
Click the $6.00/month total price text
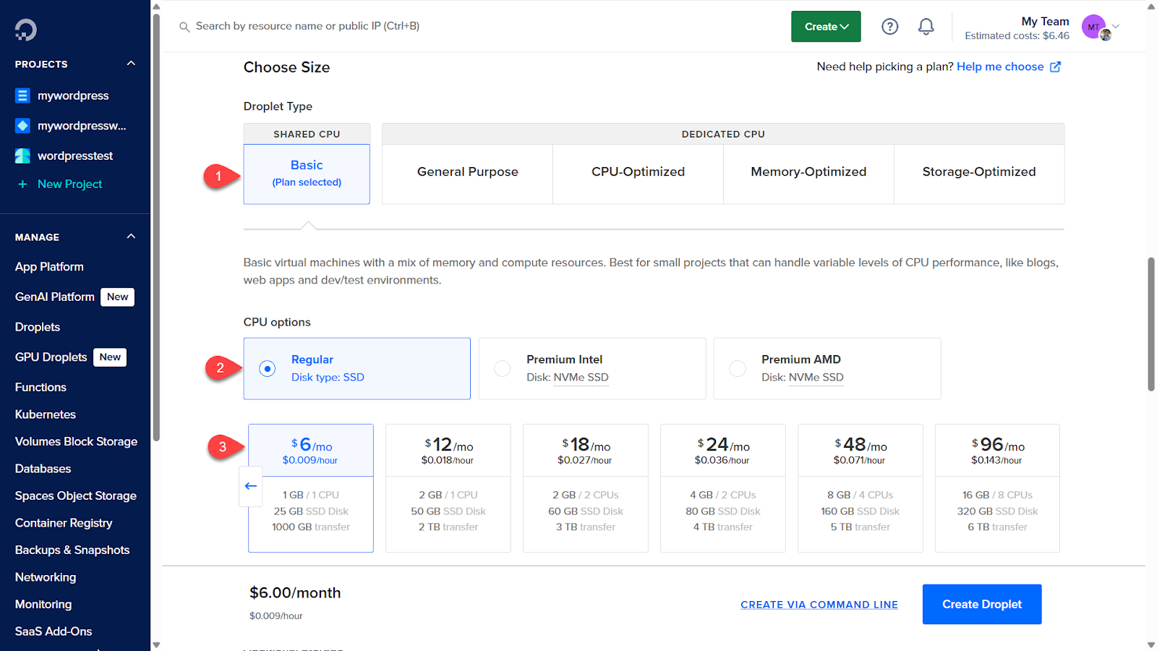pos(295,593)
